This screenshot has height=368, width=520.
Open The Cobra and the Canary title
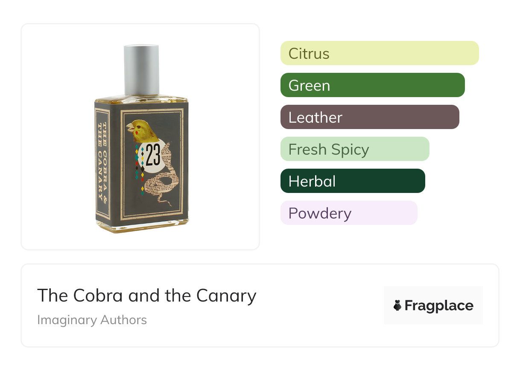tap(146, 295)
